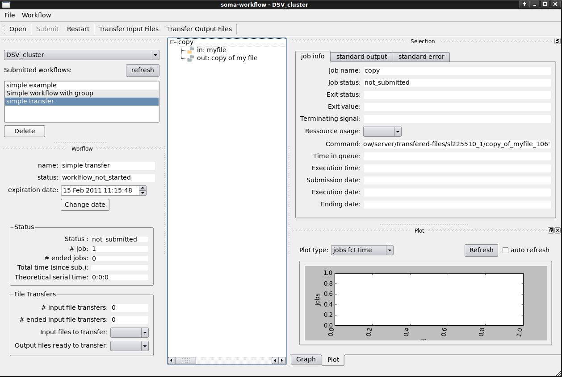This screenshot has height=377, width=562.
Task: Click the input file icon beside 'in: myfile'
Action: pyautogui.click(x=191, y=50)
